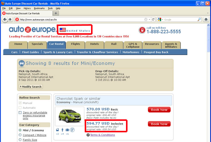Switch to the Flights tab
Viewport: 211px width, 142px height.
pos(75,45)
